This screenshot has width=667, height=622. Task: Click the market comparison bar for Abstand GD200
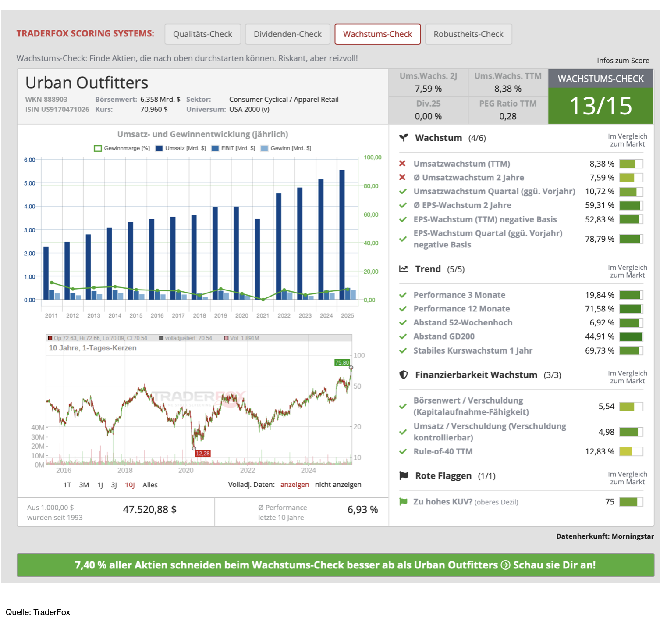click(631, 336)
